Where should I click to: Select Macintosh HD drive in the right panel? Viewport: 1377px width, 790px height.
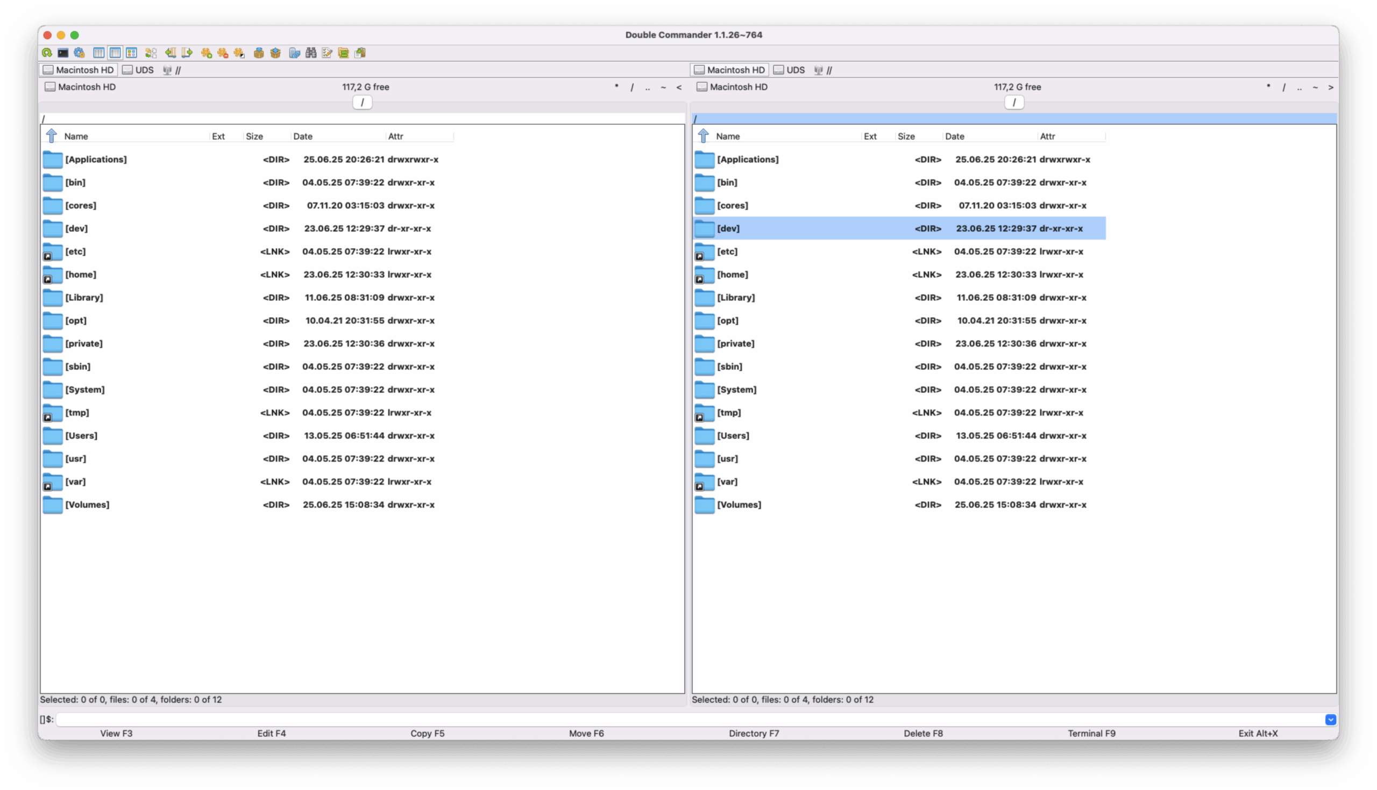(729, 70)
